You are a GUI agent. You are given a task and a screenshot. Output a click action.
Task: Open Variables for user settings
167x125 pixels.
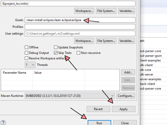coord(127,41)
